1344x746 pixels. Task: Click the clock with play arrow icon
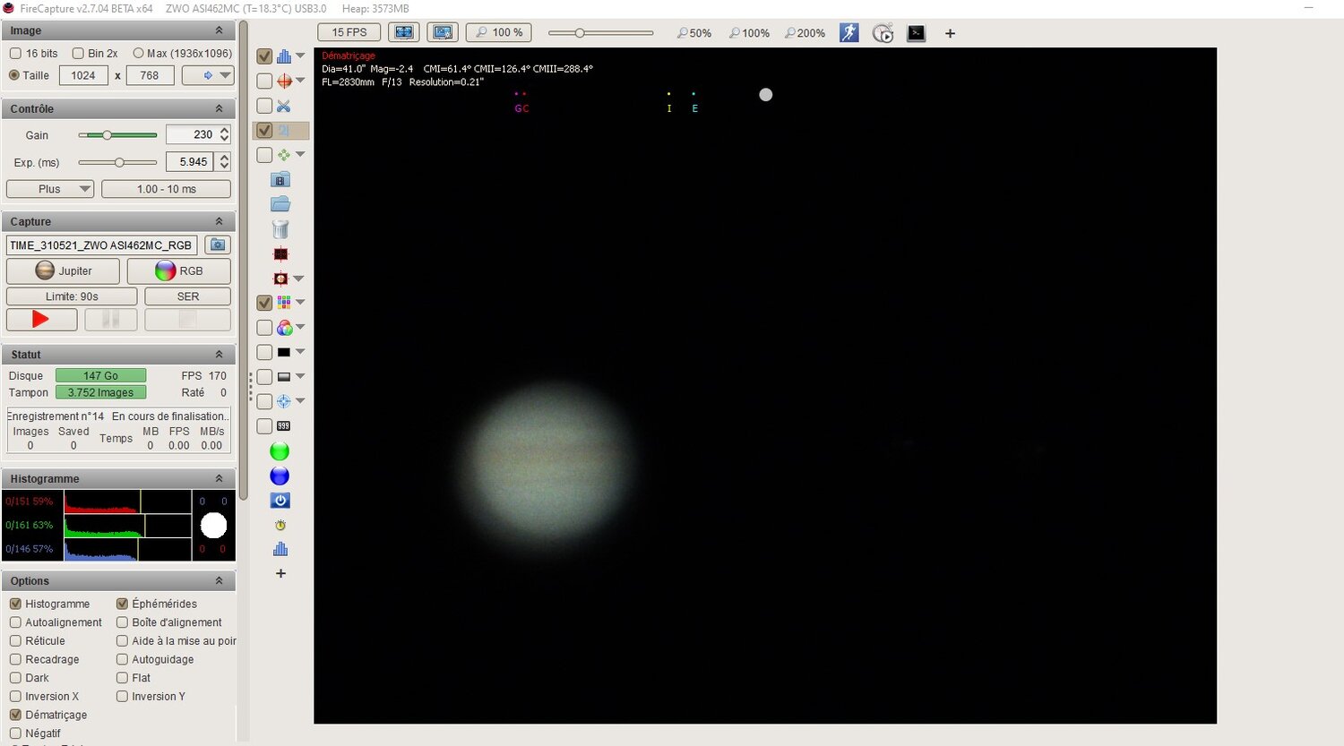[883, 33]
